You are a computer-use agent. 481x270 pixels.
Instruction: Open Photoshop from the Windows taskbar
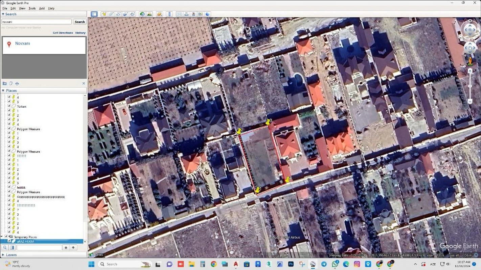click(x=291, y=264)
